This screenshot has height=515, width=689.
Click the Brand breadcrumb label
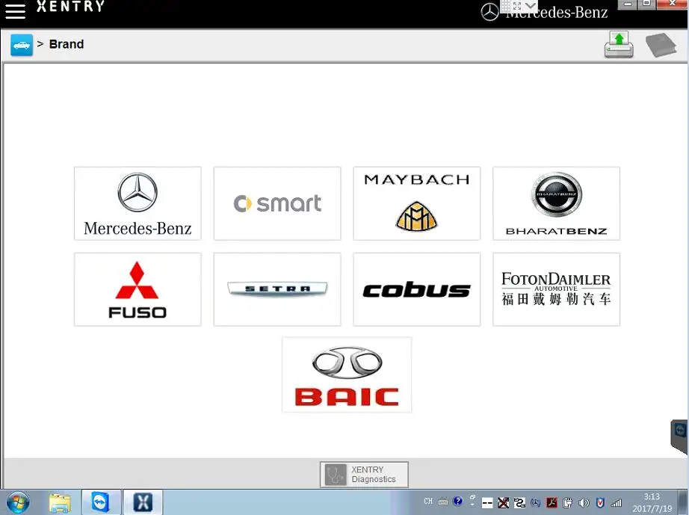click(67, 44)
